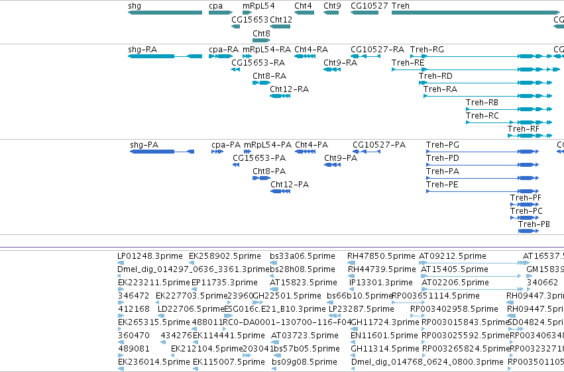564x372 pixels.
Task: Select protein Treh-PC
Action: [x=524, y=218]
